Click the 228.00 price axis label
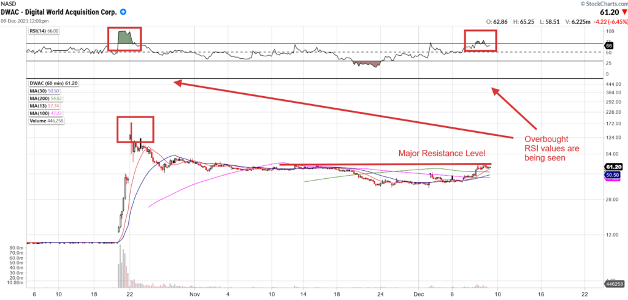Viewport: 628px width, 300px height. pos(613,113)
